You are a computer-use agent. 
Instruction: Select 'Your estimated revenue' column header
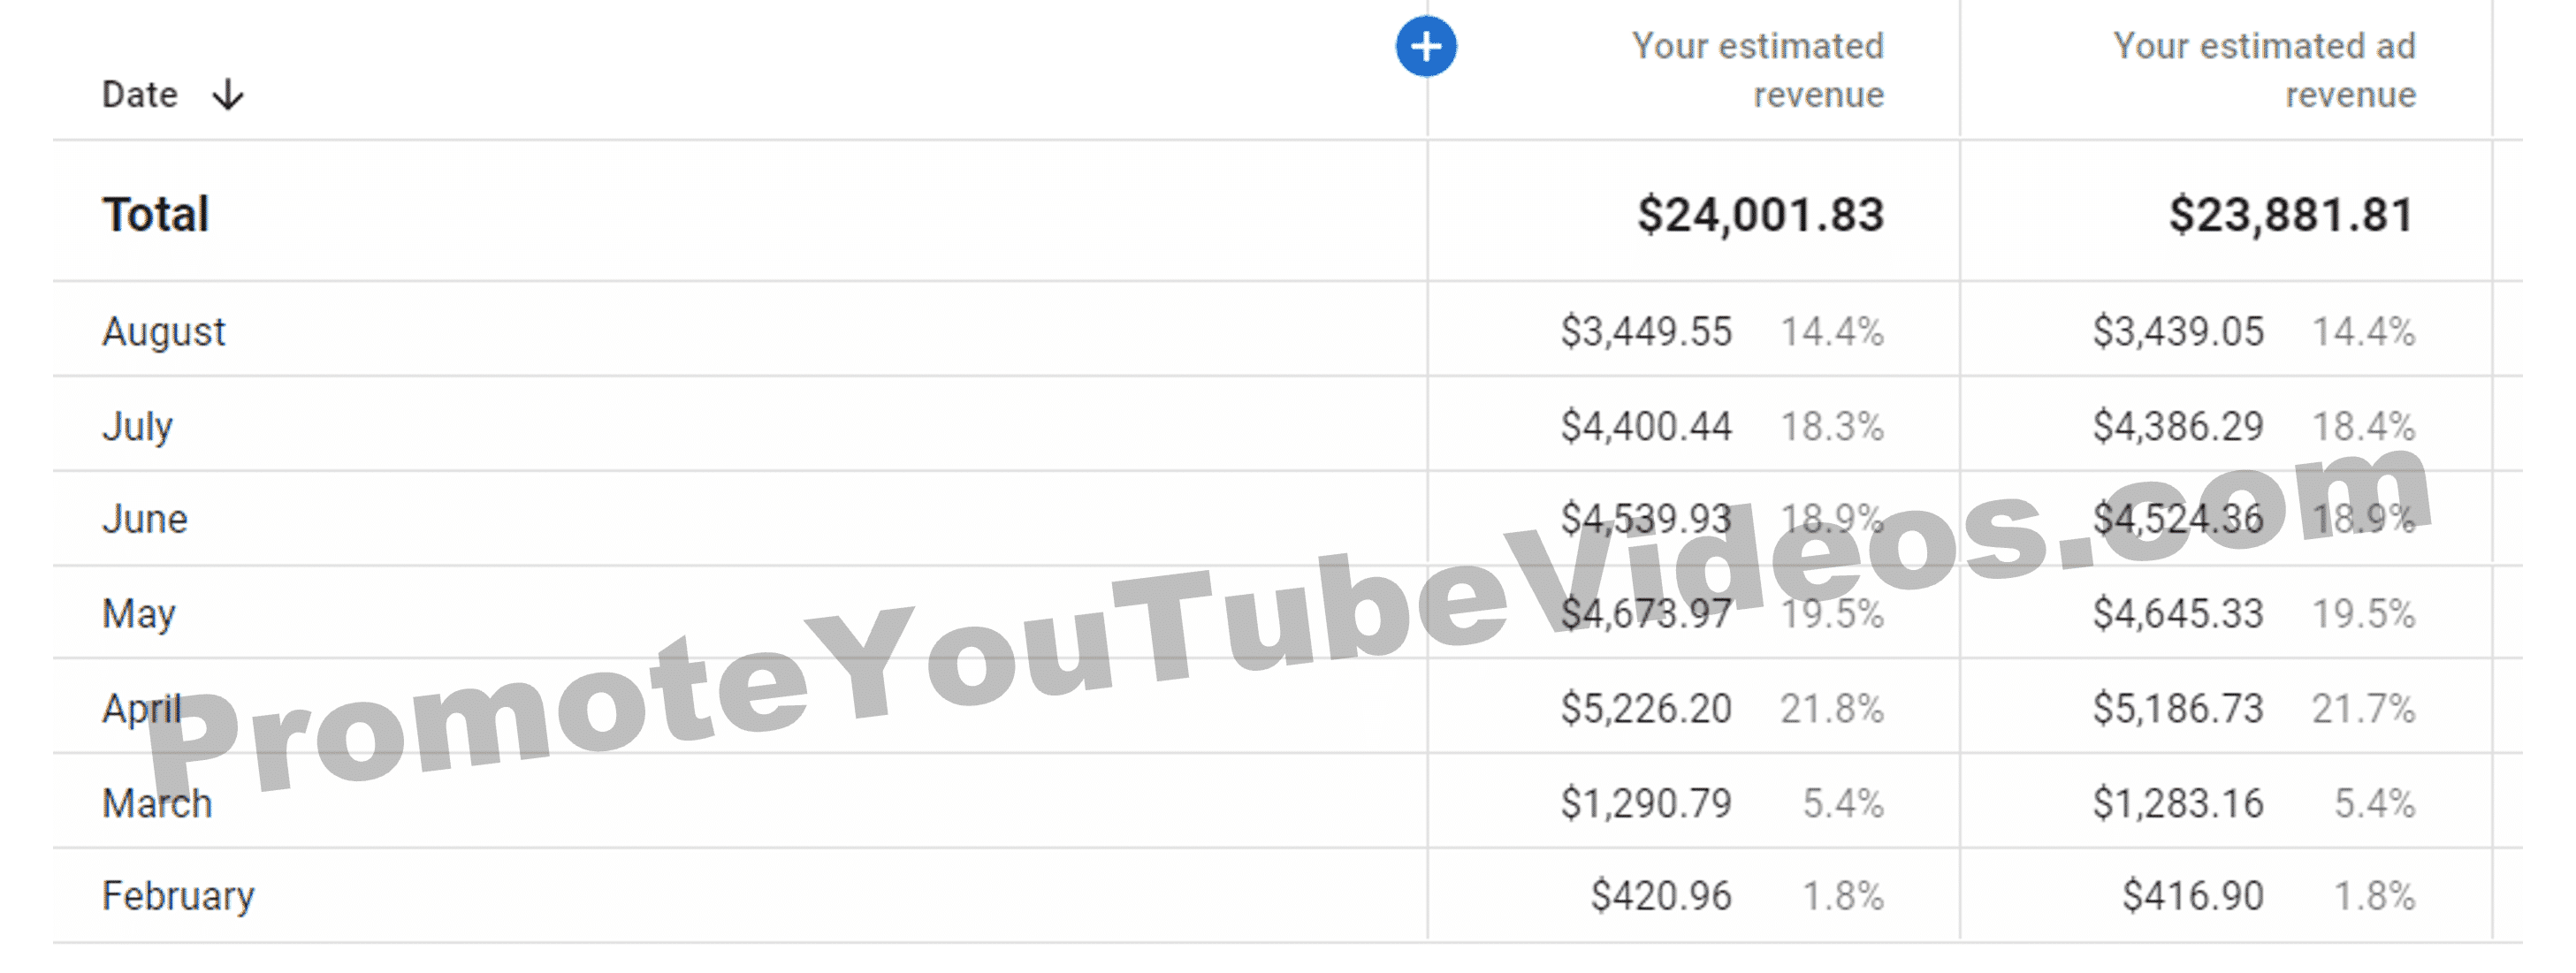click(1758, 70)
